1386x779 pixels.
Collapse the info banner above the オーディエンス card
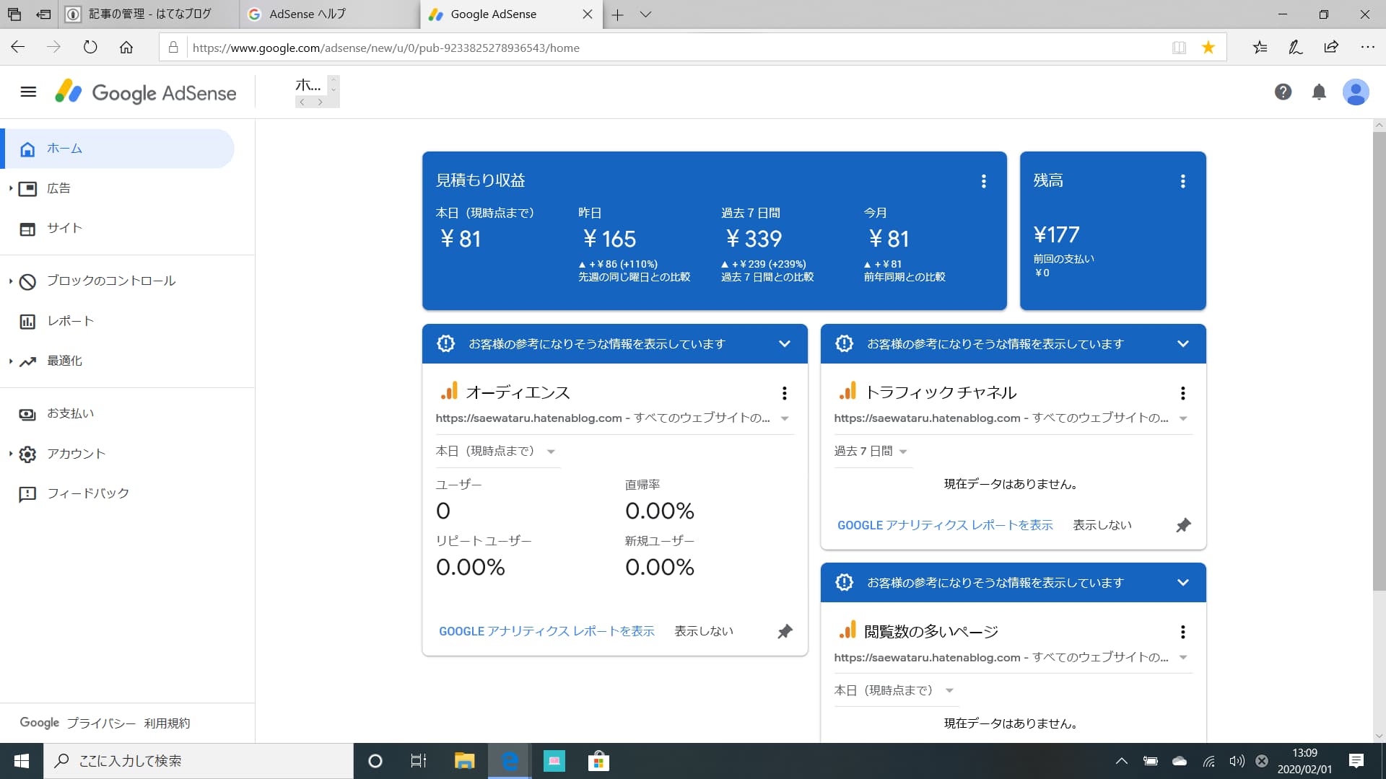[784, 344]
